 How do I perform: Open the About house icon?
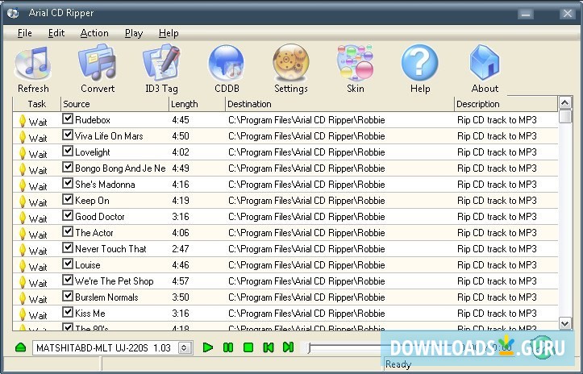(x=485, y=62)
